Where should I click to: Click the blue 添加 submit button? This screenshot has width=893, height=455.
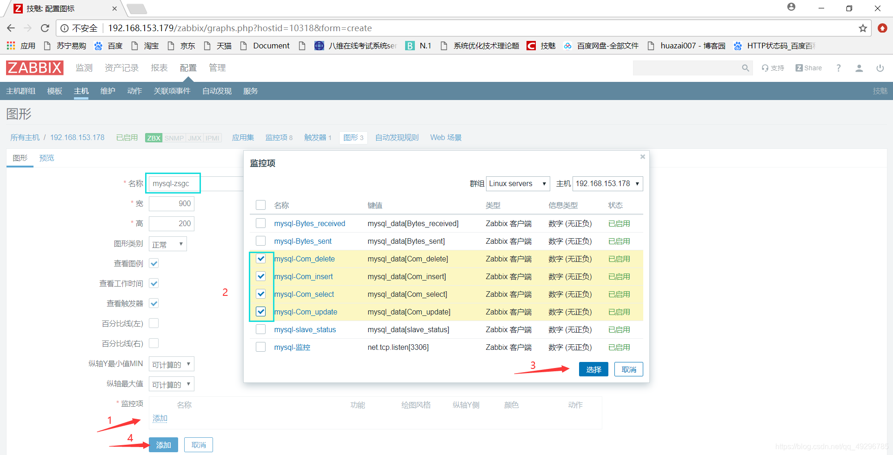tap(163, 445)
